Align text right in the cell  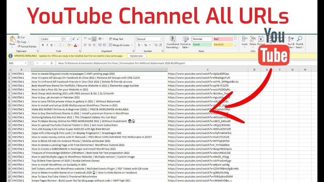pyautogui.click(x=94, y=45)
